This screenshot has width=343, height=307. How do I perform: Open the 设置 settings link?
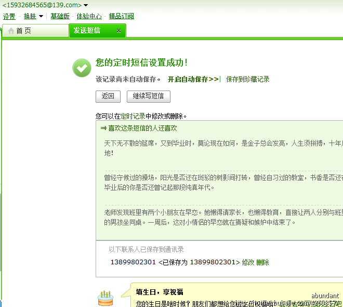click(9, 16)
